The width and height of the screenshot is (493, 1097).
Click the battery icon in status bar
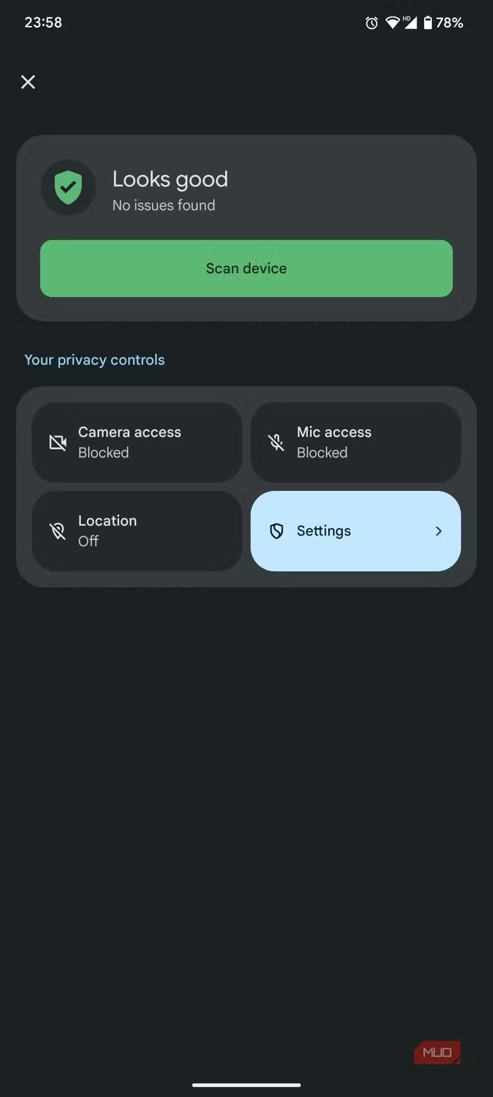[x=427, y=23]
